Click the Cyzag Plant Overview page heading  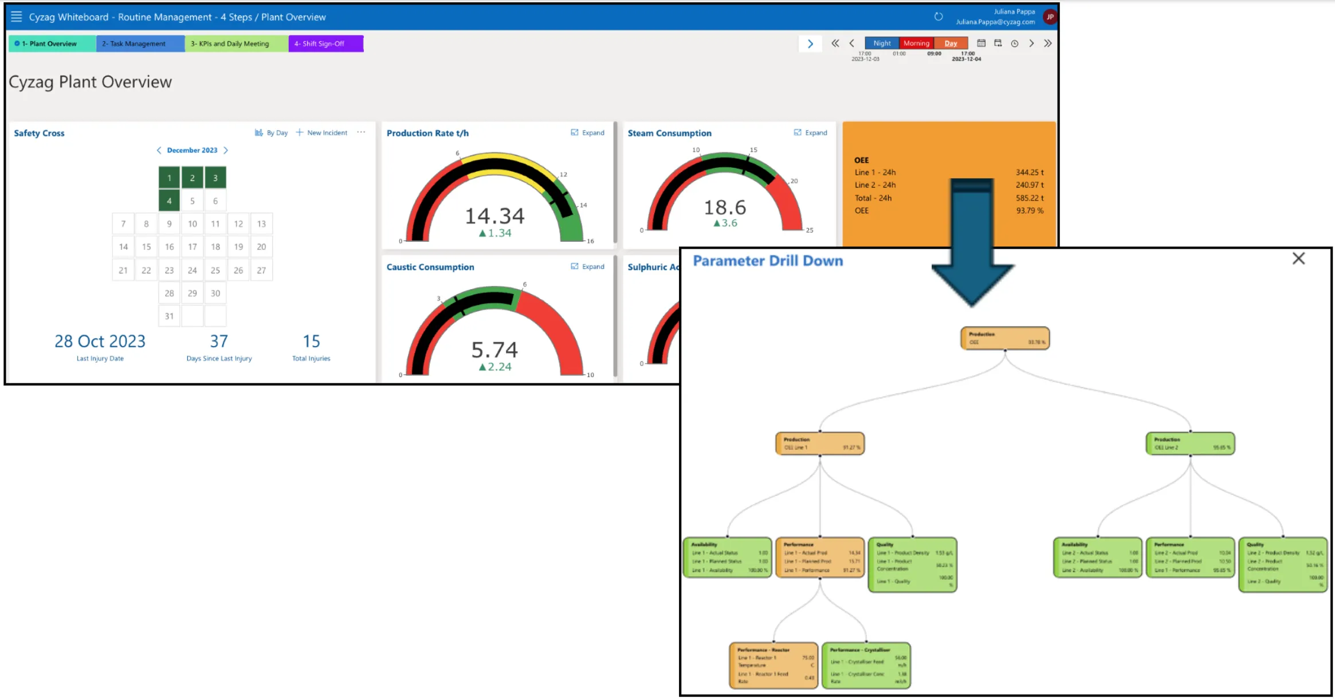(x=90, y=82)
